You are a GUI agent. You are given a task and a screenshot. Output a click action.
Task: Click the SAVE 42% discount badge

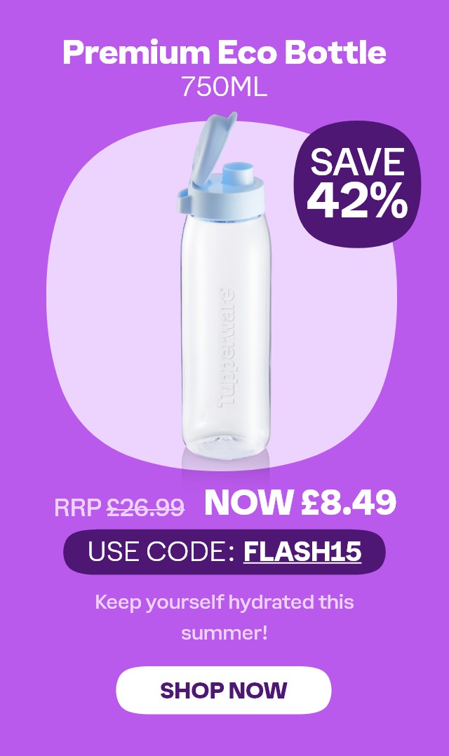[357, 184]
